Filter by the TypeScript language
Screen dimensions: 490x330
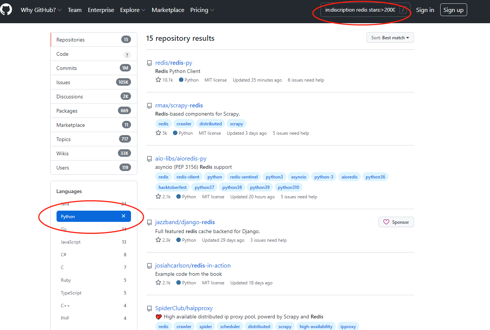[x=94, y=293]
